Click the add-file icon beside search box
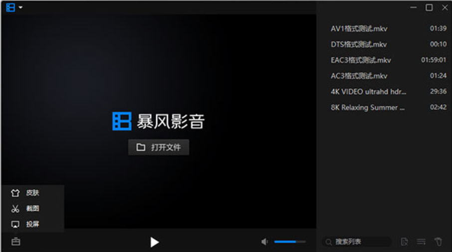Screen dimensions: 452x252 tap(405, 242)
